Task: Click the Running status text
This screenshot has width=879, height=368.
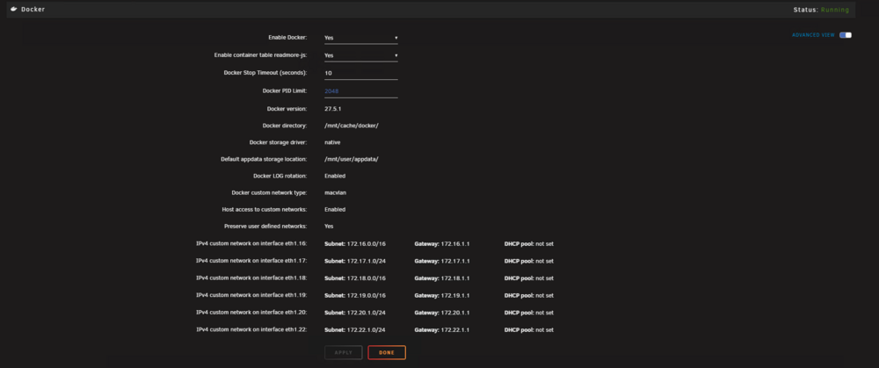Action: tap(835, 10)
